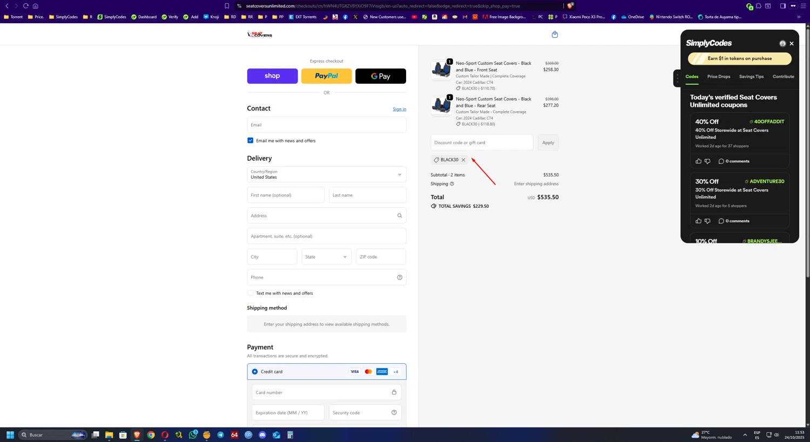
Task: Click the browser reload button
Action: [25, 6]
